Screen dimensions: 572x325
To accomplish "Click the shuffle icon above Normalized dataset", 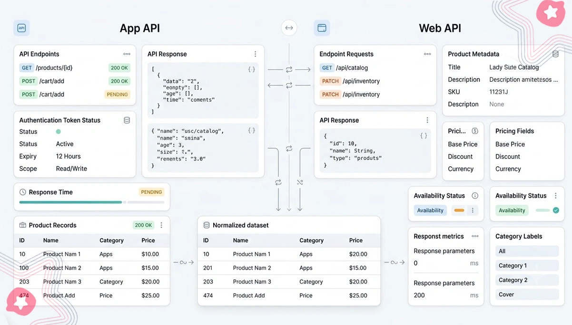I will click(300, 182).
